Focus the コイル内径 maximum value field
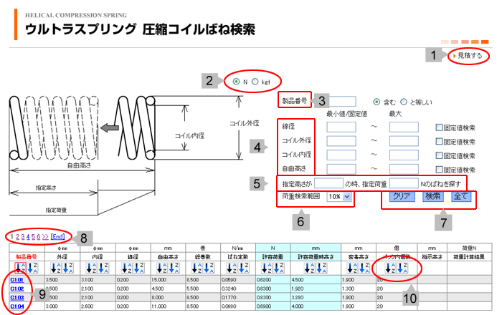502x315 pixels. [x=404, y=155]
